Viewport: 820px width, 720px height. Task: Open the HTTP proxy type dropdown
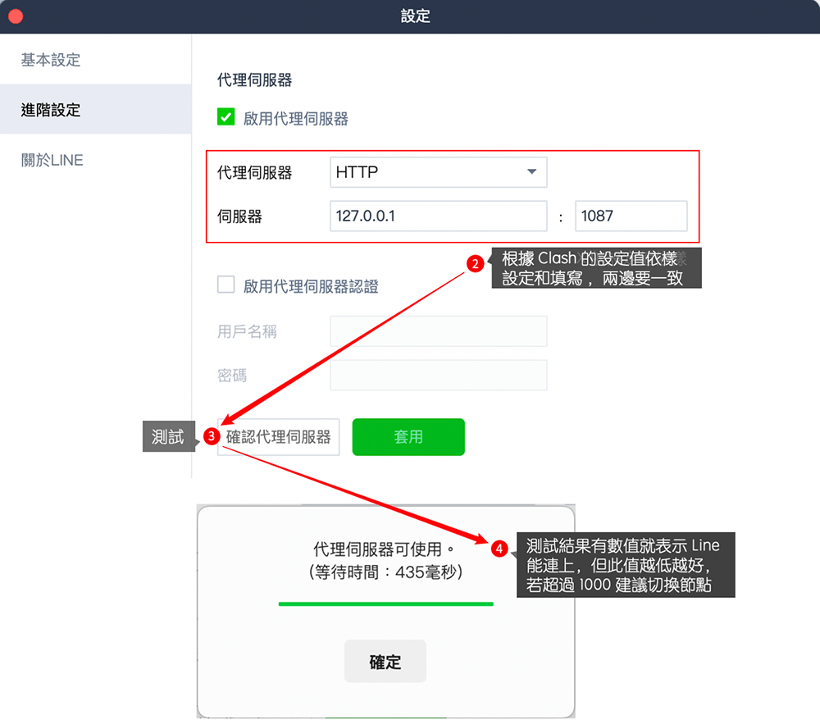438,172
